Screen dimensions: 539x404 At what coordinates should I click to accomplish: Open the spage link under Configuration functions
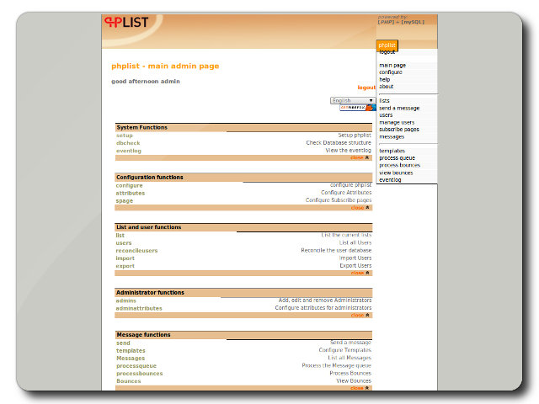click(125, 200)
